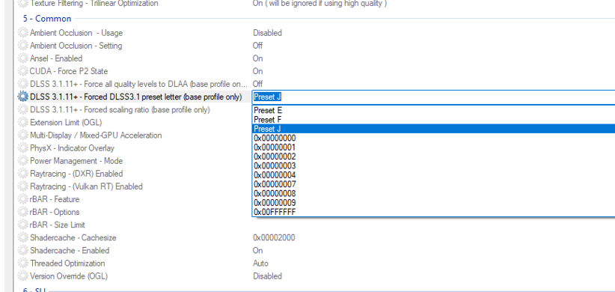Select Ambient Occlusion - Setting row label
The width and height of the screenshot is (615, 292).
click(76, 46)
